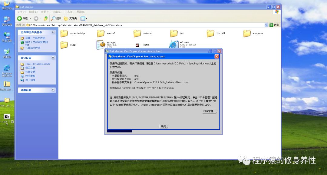
Task: Click the 确定 (OK) button
Action: click(163, 126)
